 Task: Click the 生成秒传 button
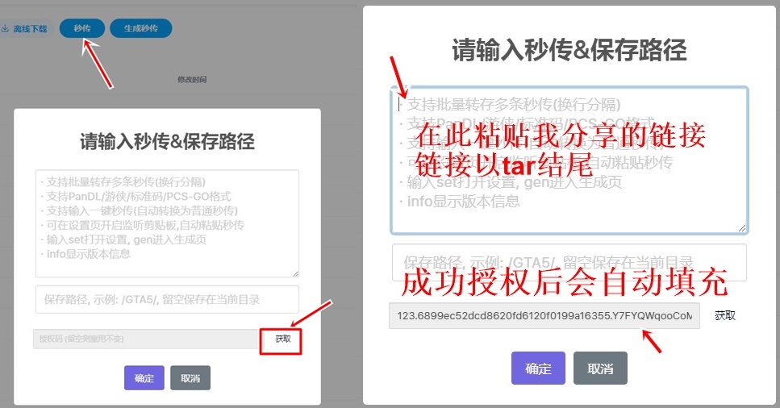141,28
